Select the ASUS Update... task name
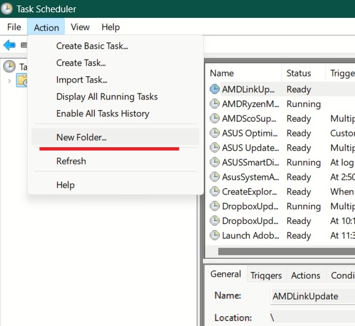The width and height of the screenshot is (355, 326). (251, 148)
